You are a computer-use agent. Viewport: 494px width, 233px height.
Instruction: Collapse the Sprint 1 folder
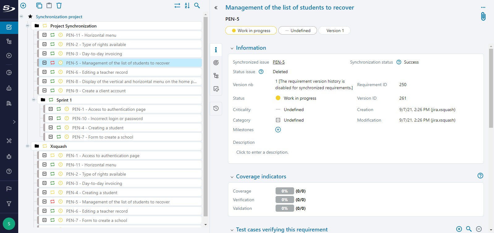click(34, 100)
